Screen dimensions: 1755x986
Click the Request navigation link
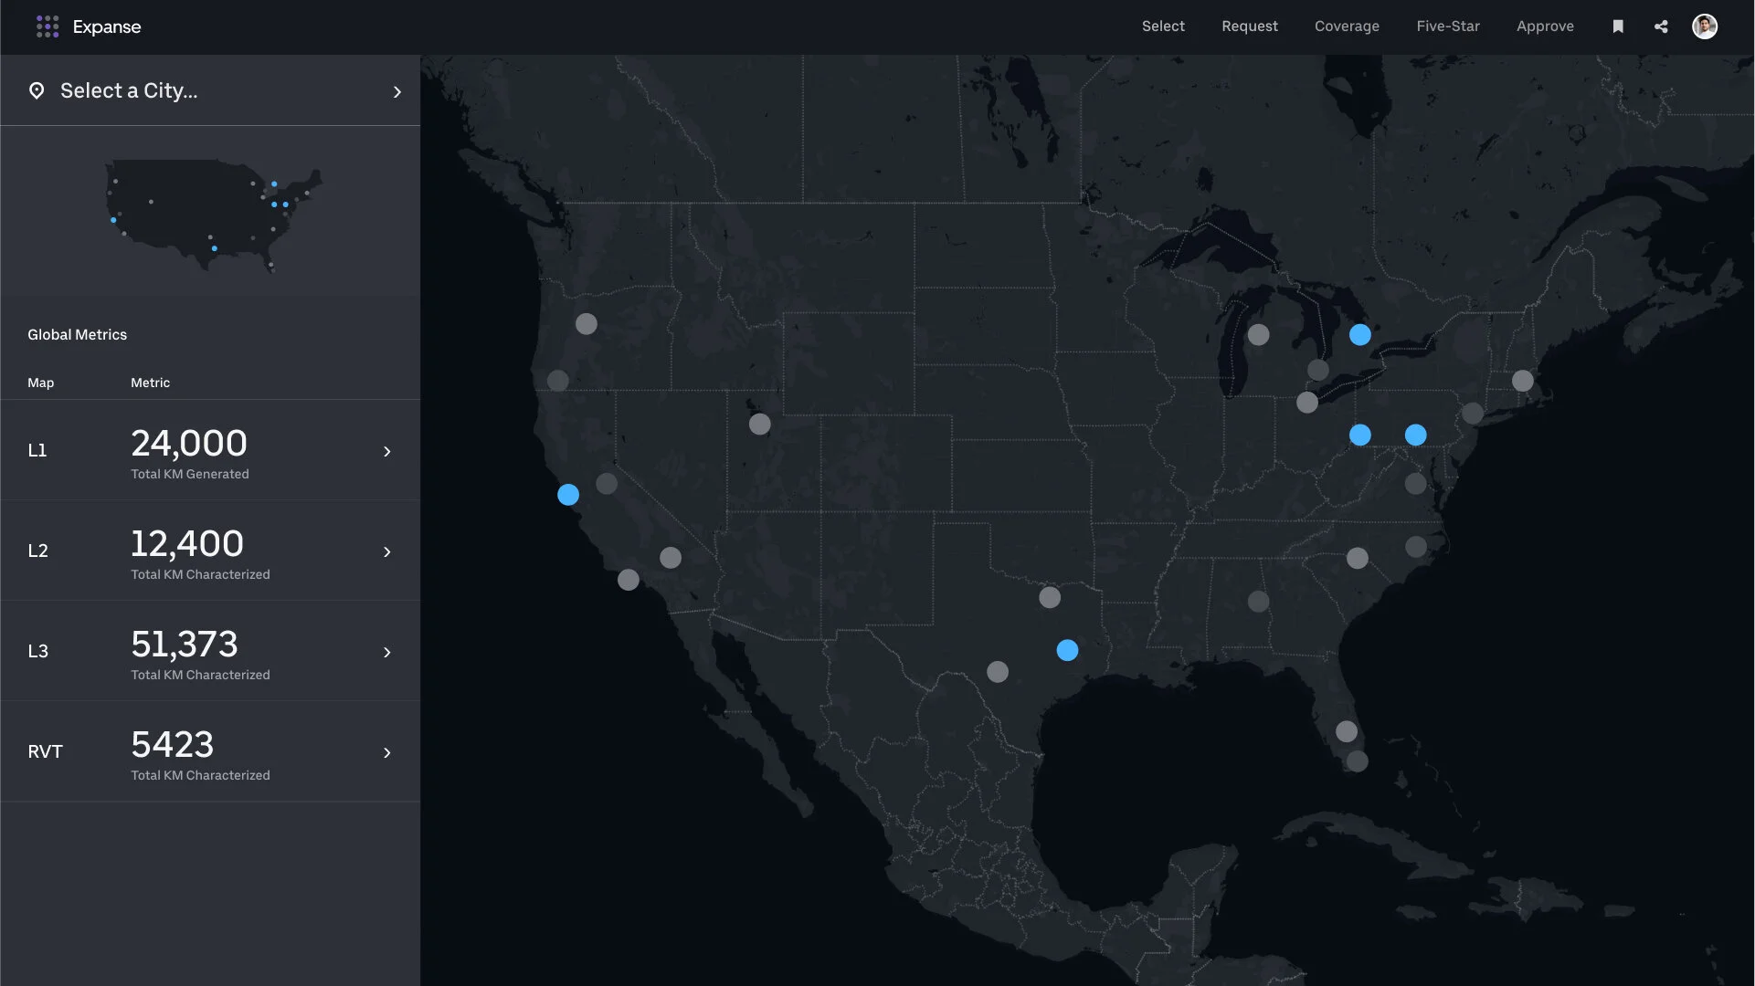(x=1249, y=26)
